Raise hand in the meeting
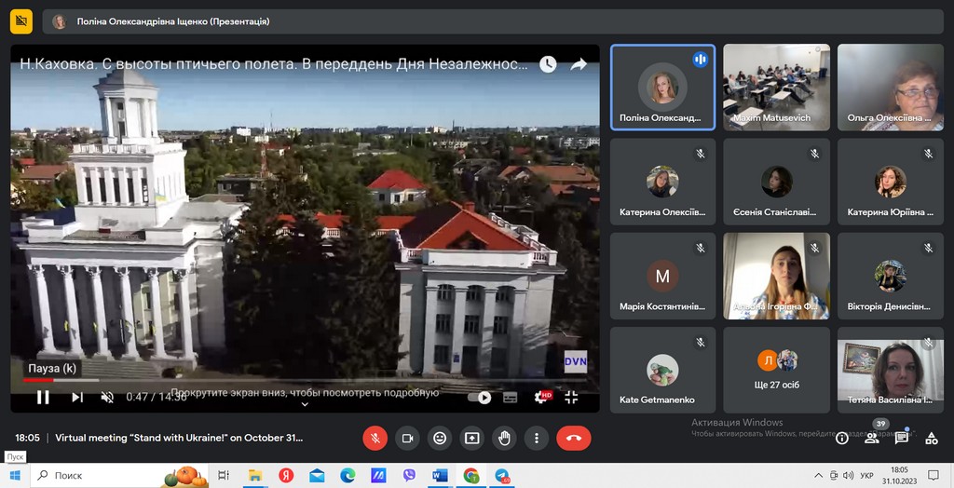Screen dimensions: 954x488 (504, 438)
